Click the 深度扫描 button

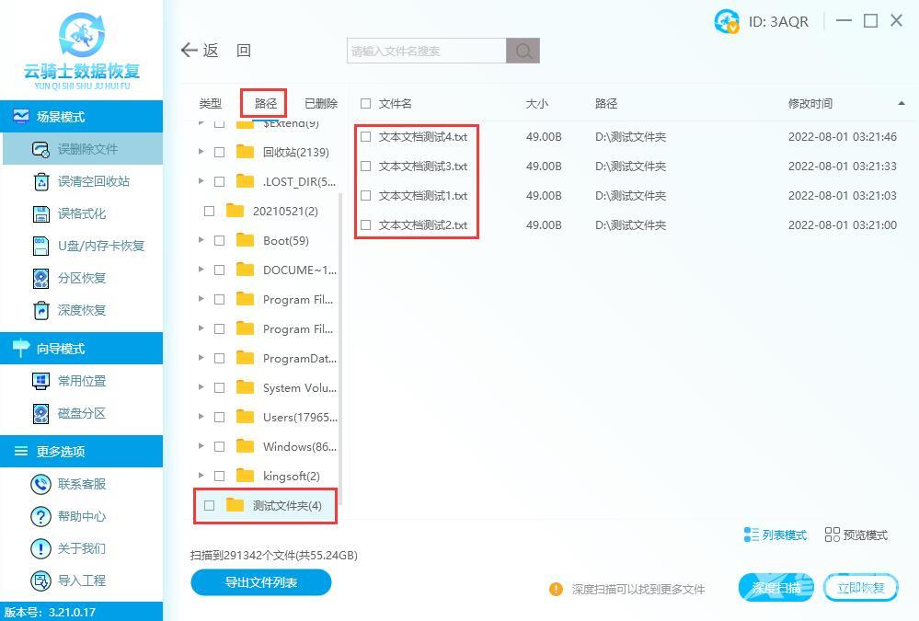click(x=776, y=588)
